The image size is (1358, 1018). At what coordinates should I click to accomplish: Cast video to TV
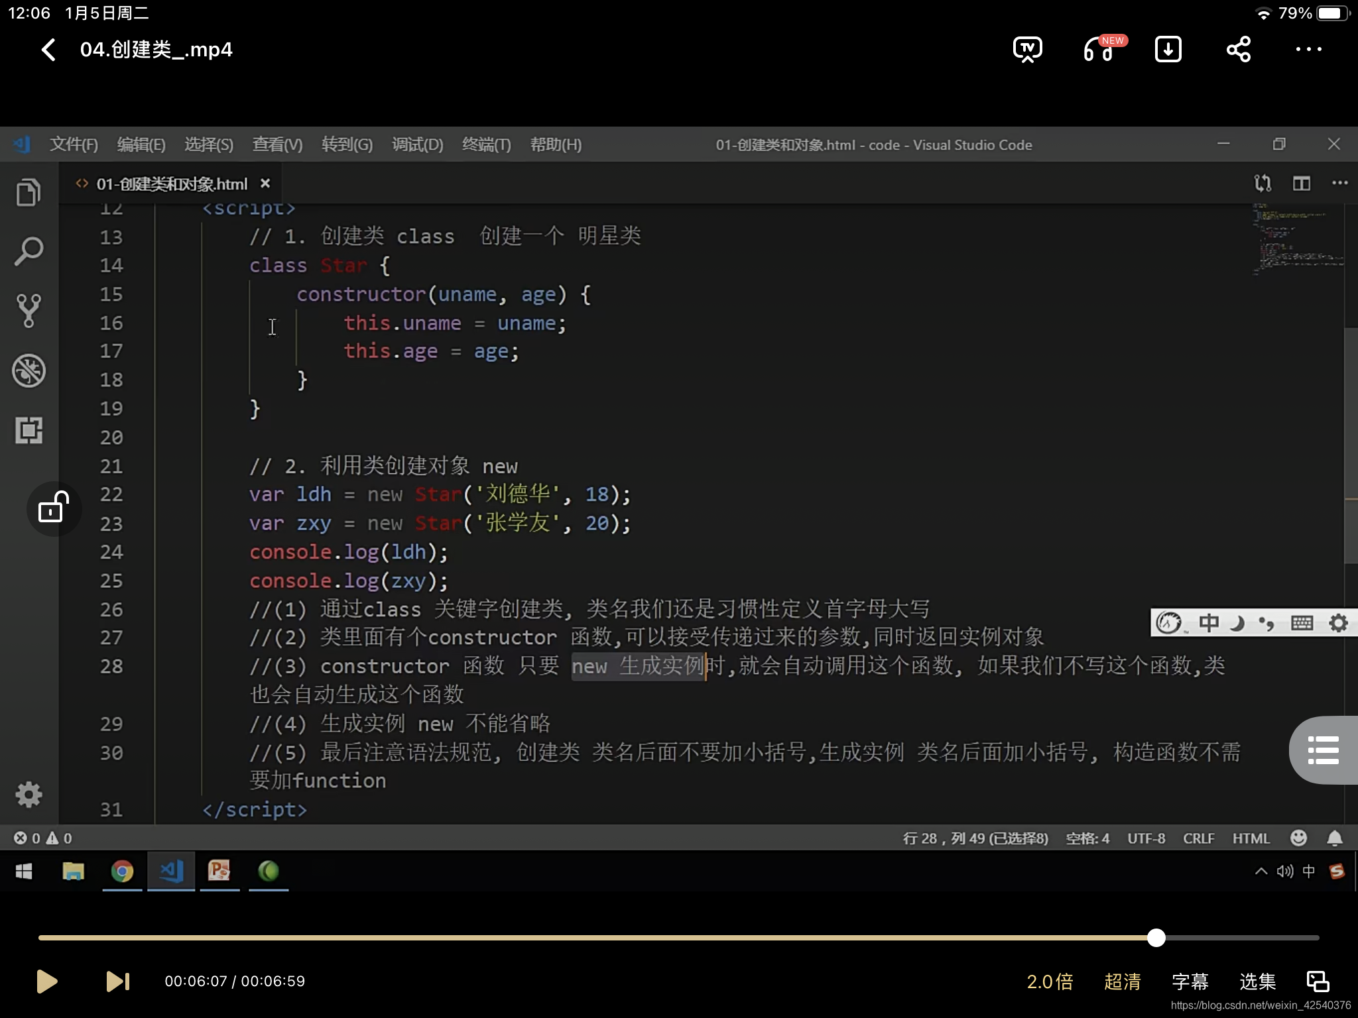click(1027, 50)
